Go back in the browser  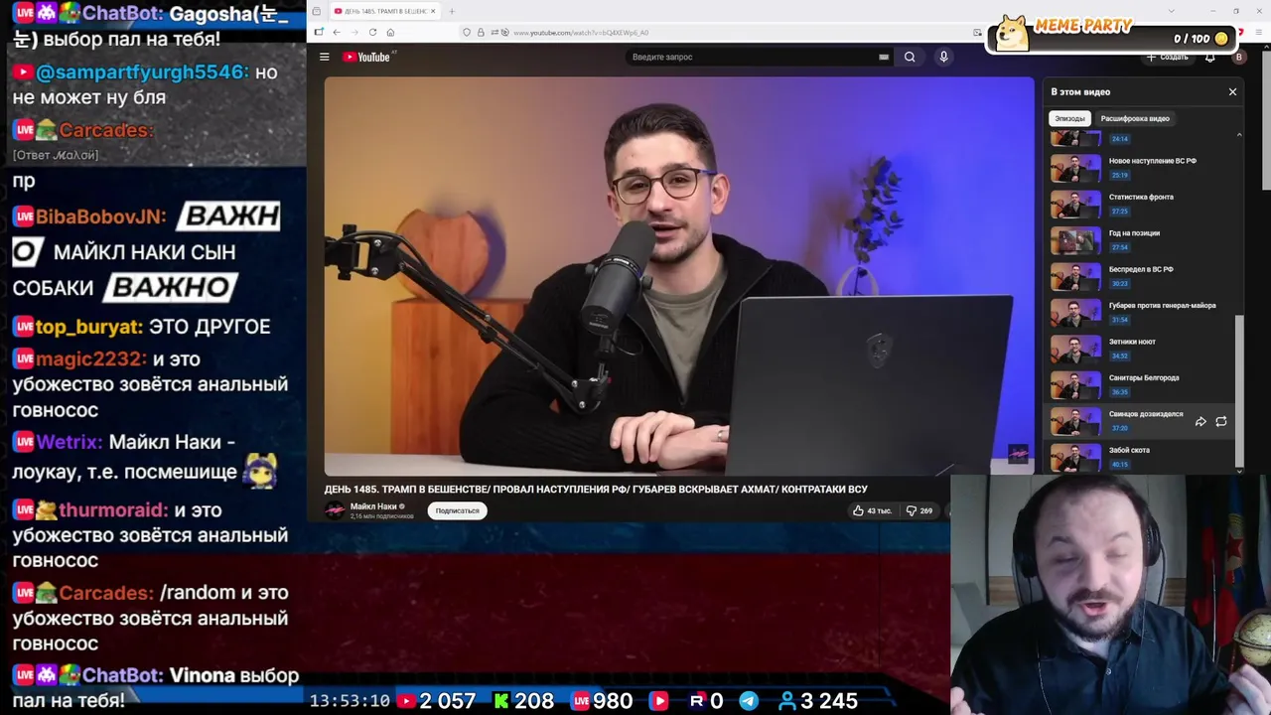tap(336, 32)
